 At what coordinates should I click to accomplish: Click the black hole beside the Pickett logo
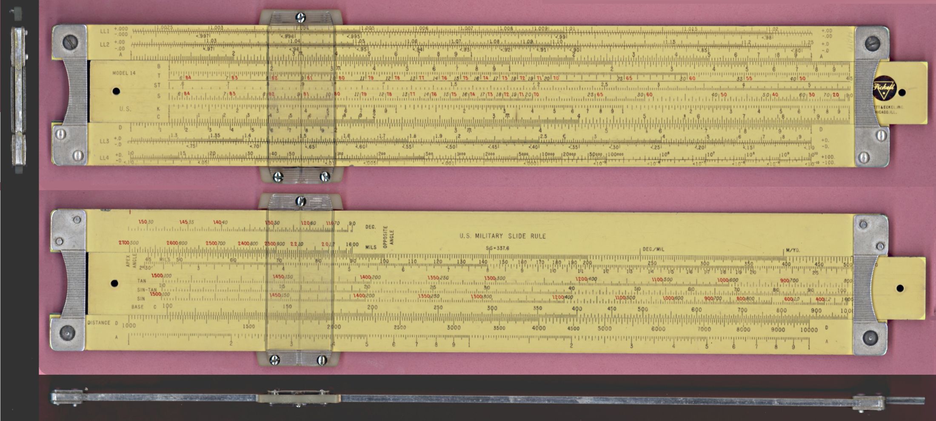tap(902, 92)
